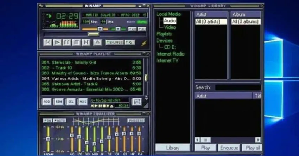Toggle the playlist window PL button

coord(142,29)
